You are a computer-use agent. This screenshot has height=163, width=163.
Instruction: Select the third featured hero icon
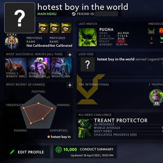click(x=67, y=27)
